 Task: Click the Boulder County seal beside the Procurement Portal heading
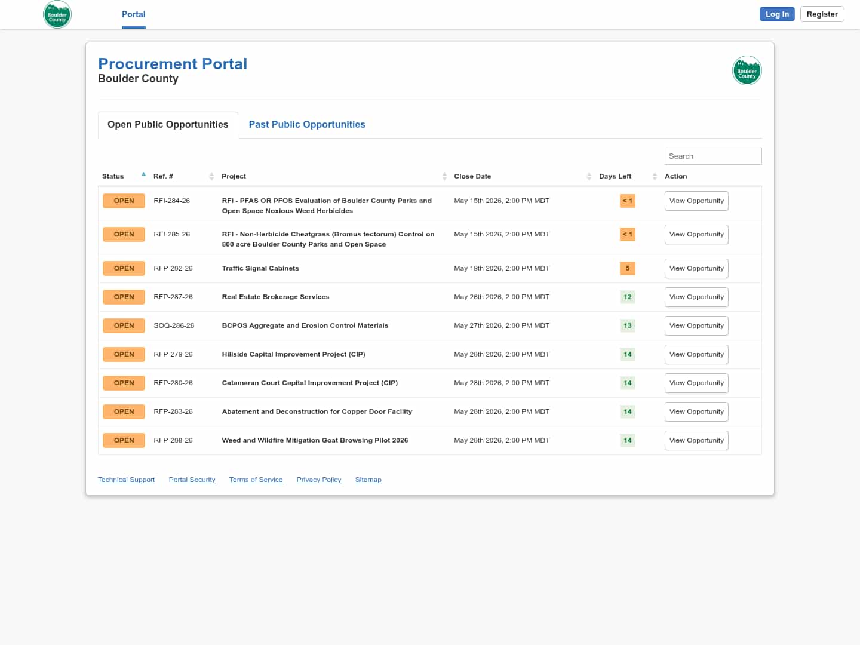click(747, 70)
